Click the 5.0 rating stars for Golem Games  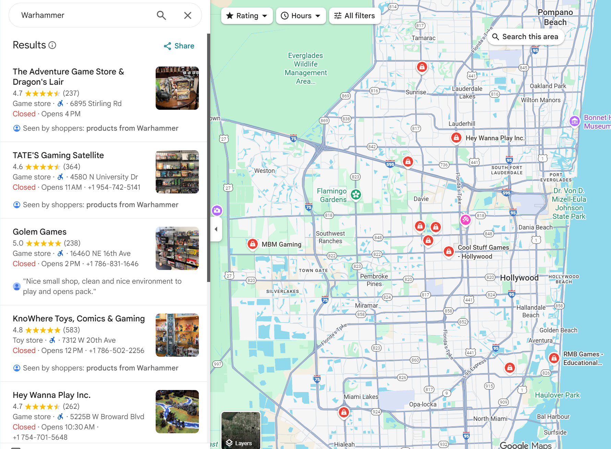tap(44, 244)
